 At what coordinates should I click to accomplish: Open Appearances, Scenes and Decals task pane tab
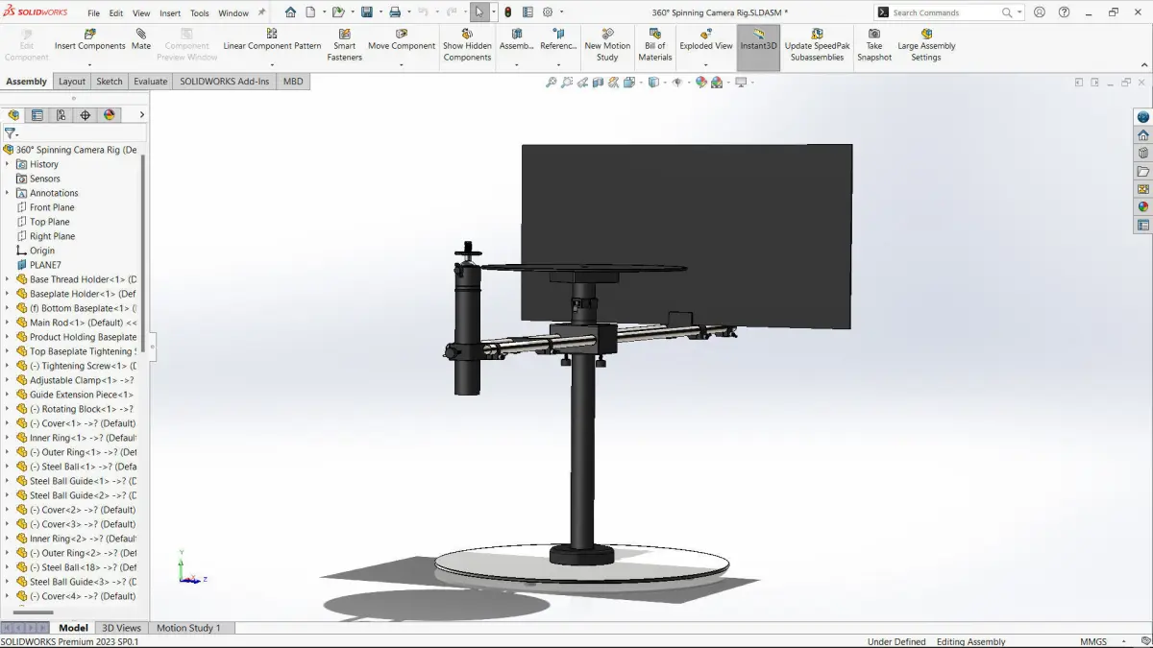tap(1142, 206)
